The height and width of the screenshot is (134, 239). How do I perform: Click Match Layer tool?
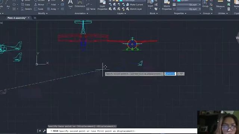pos(134,9)
